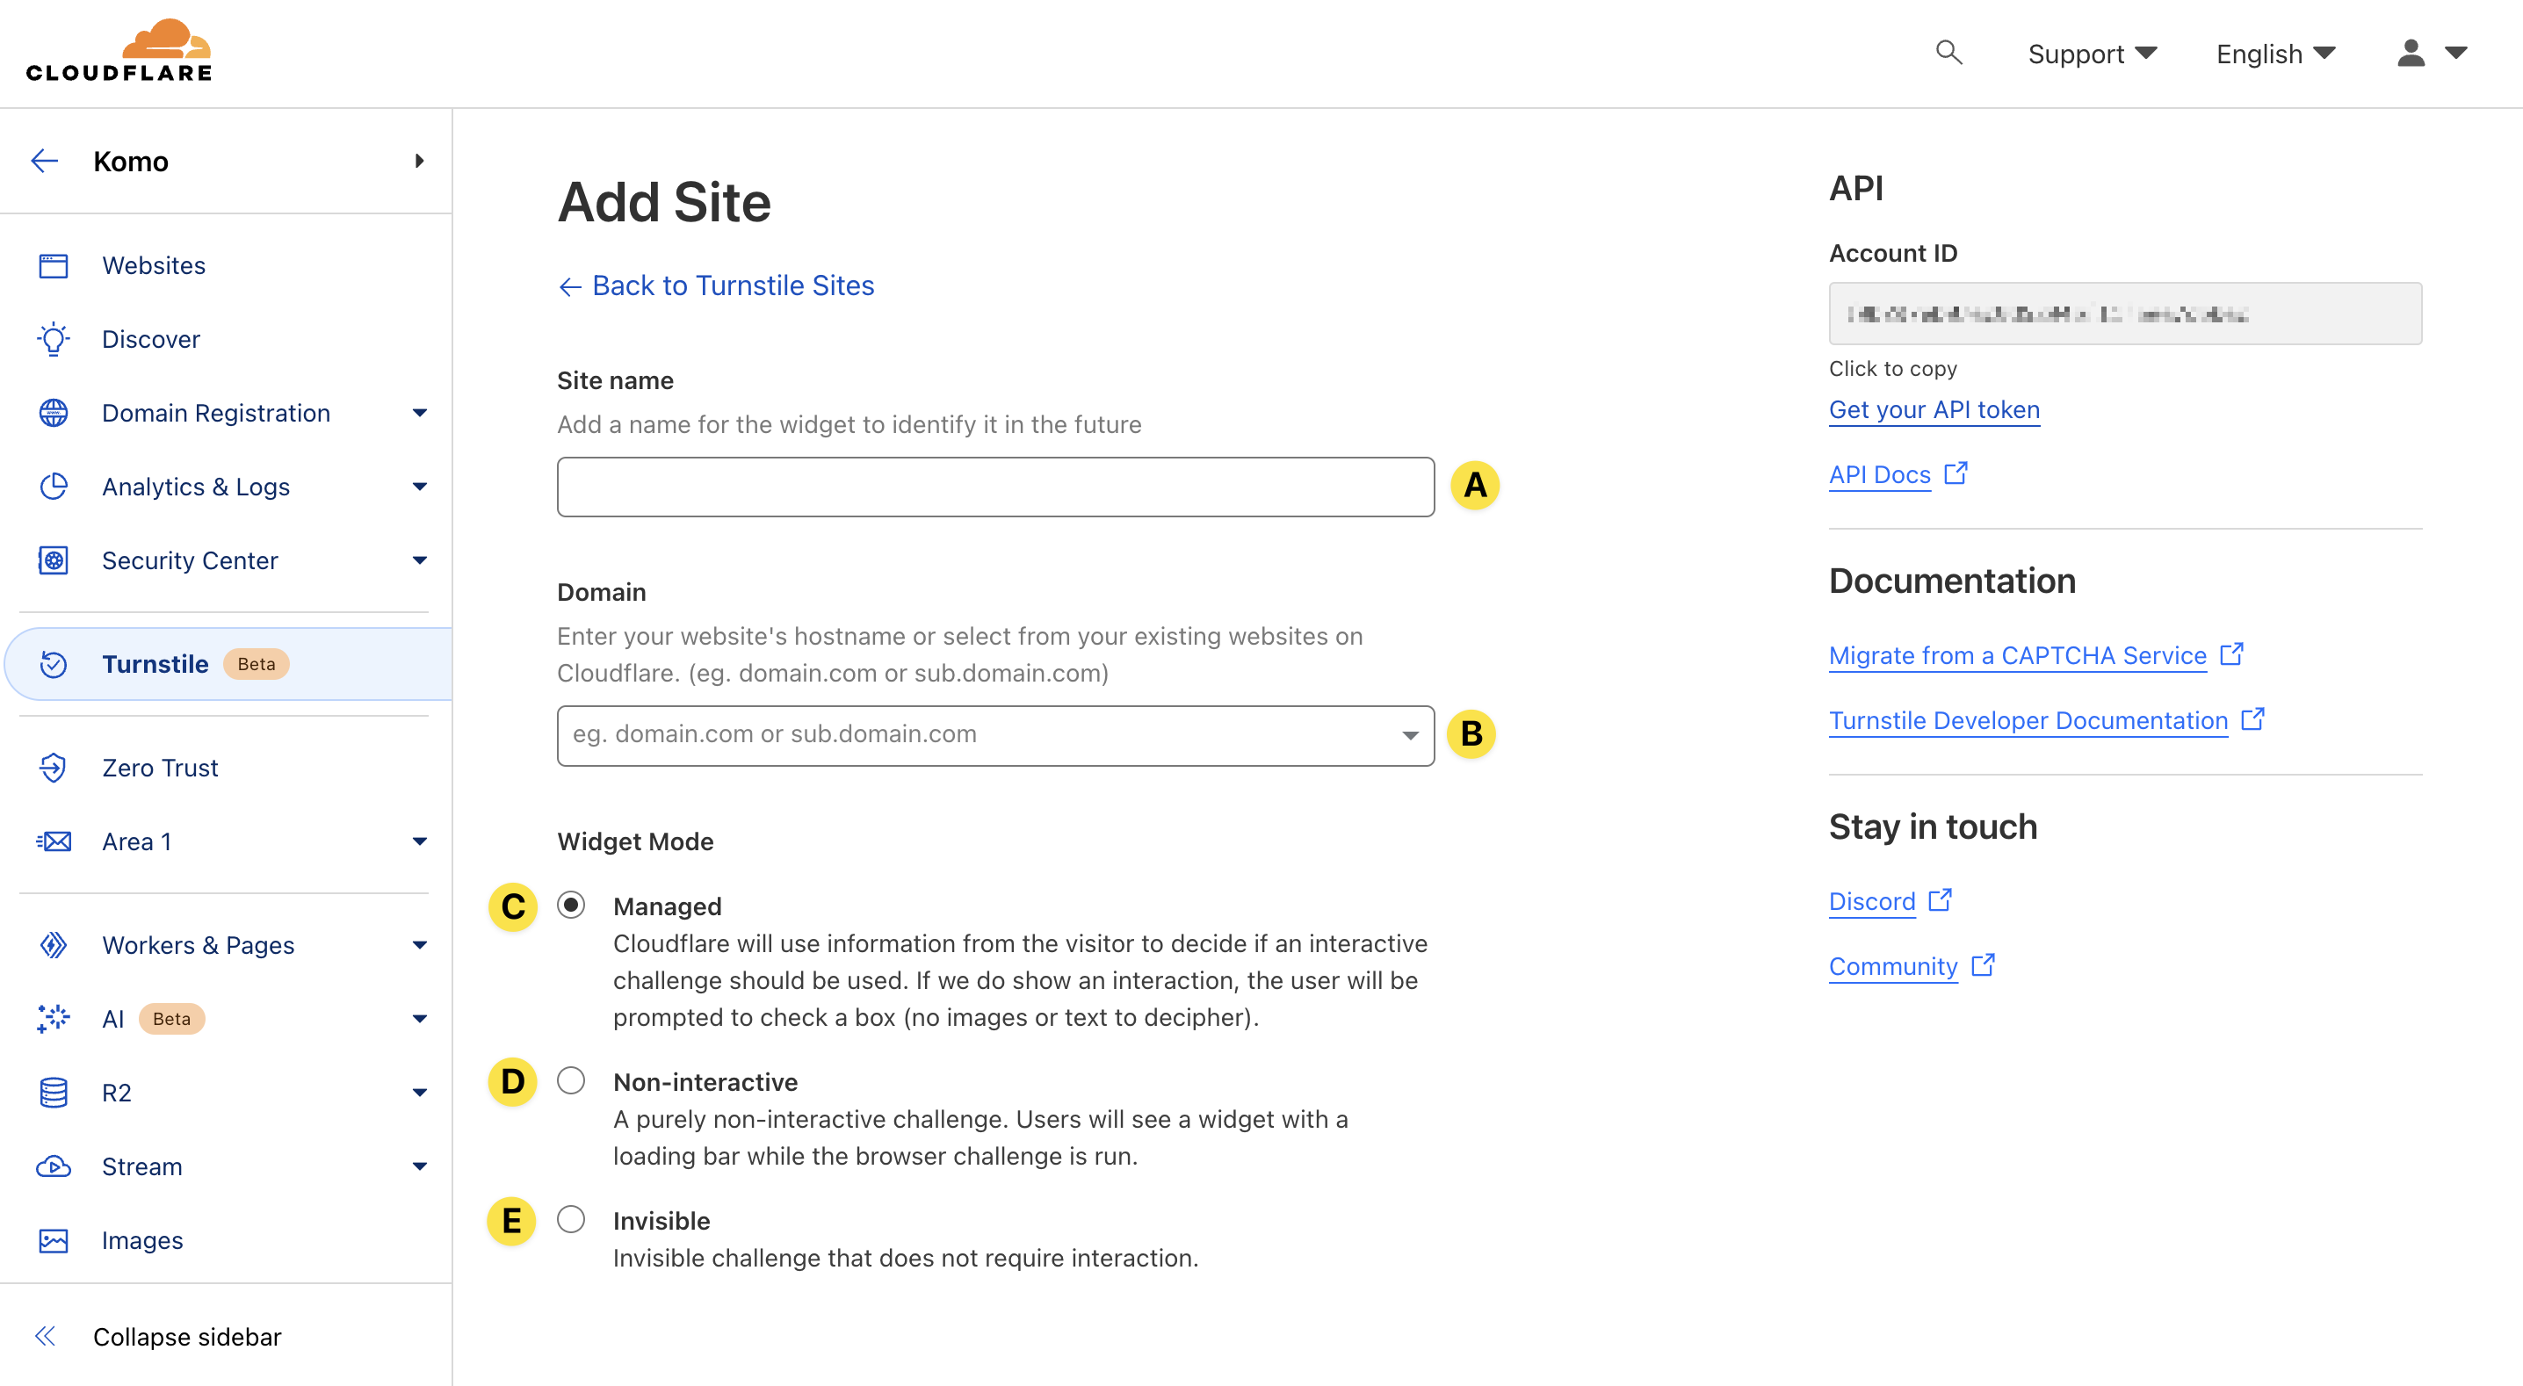The image size is (2523, 1386).
Task: Click the Websites window icon
Action: click(x=53, y=265)
